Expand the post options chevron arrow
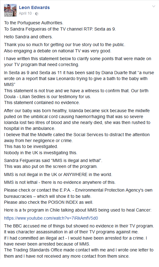Viewport: 159px width, 267px height. coord(154,7)
